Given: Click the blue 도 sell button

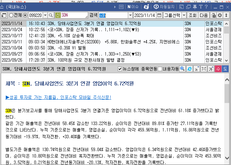Looking at the screenshot, I should pyautogui.click(x=225, y=69).
